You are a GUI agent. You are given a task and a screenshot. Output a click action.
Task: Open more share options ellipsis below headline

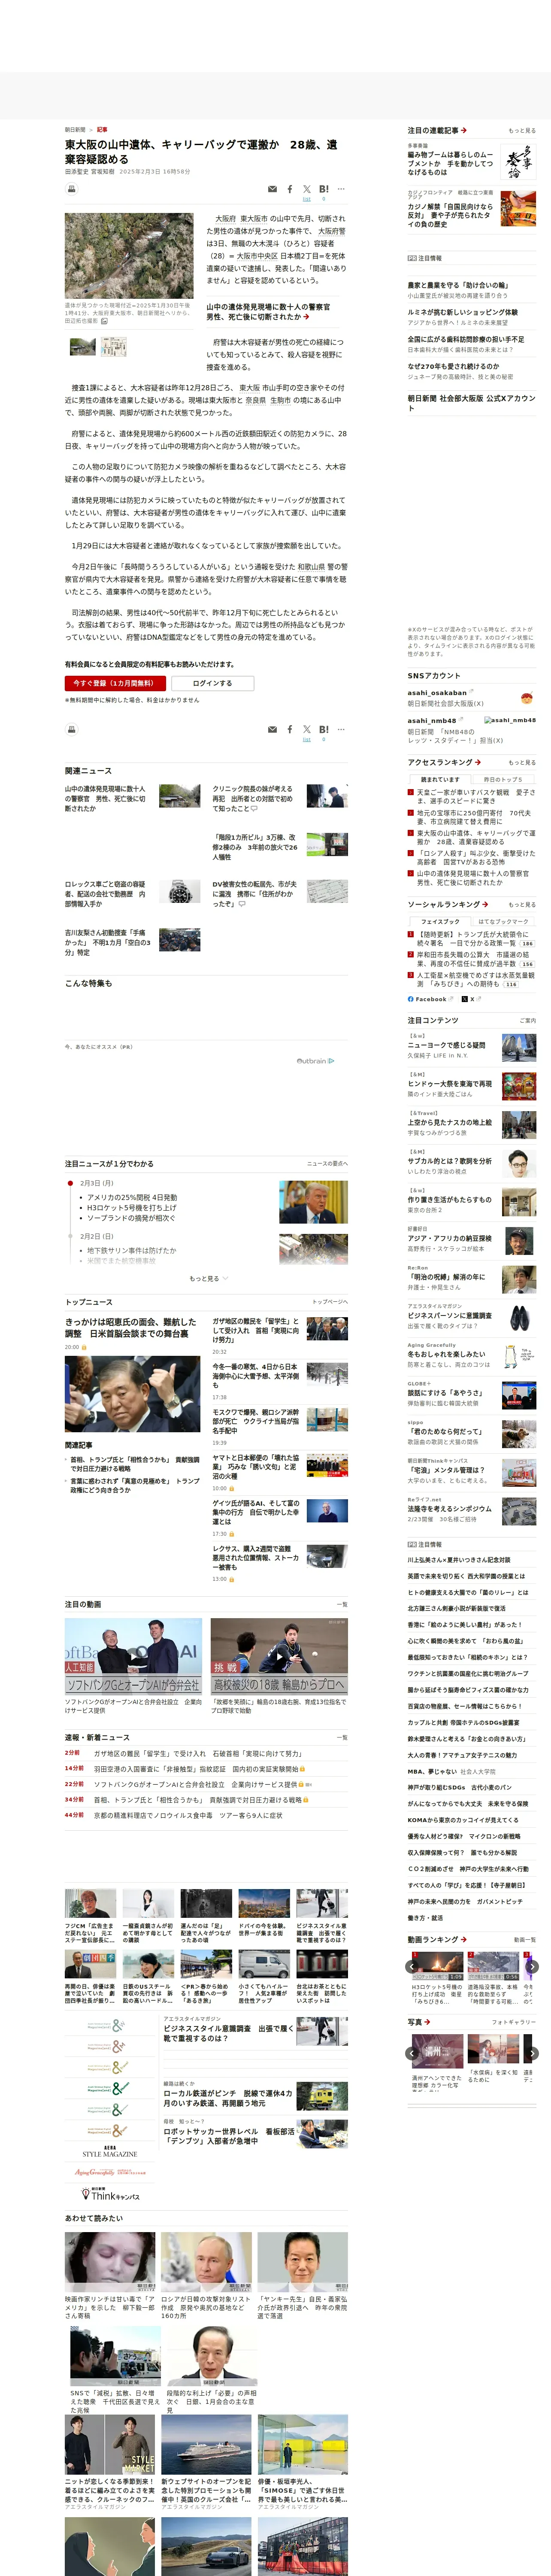coord(341,189)
